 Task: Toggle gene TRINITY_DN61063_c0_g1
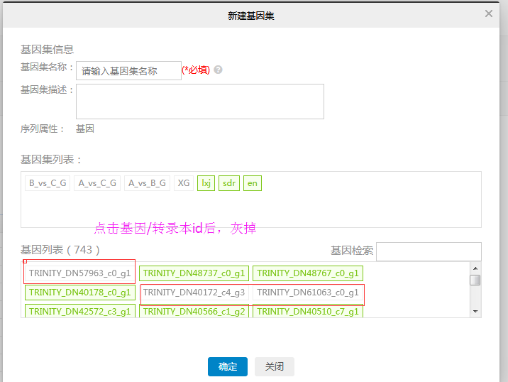[308, 293]
